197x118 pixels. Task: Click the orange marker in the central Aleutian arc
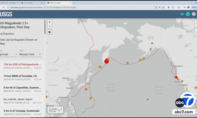(x=127, y=63)
